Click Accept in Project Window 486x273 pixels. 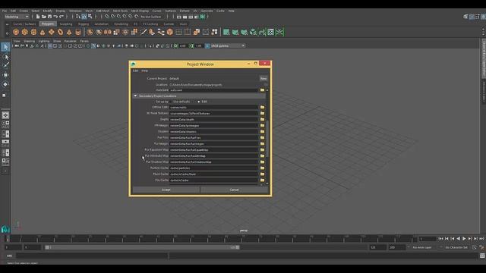click(x=166, y=190)
